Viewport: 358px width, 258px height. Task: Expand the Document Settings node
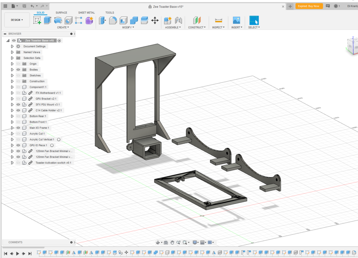point(12,46)
